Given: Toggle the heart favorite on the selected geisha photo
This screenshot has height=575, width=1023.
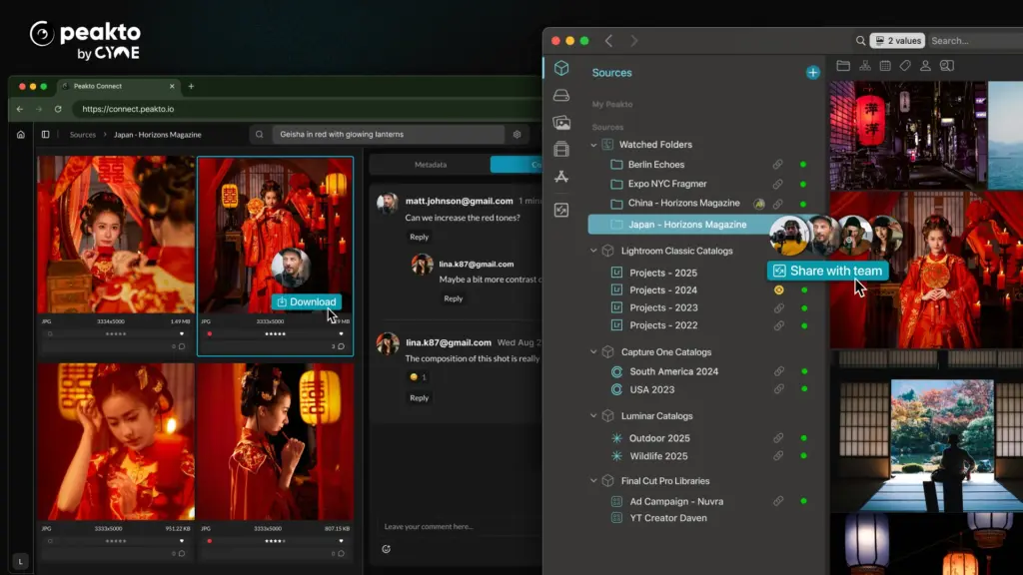Looking at the screenshot, I should 341,333.
